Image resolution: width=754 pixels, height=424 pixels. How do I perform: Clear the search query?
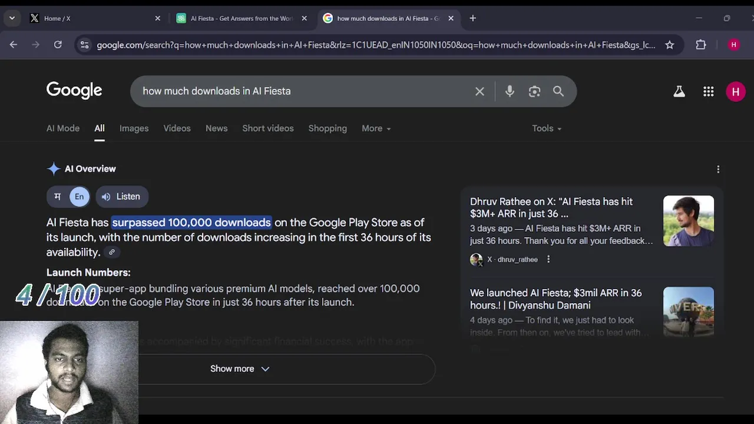(479, 91)
